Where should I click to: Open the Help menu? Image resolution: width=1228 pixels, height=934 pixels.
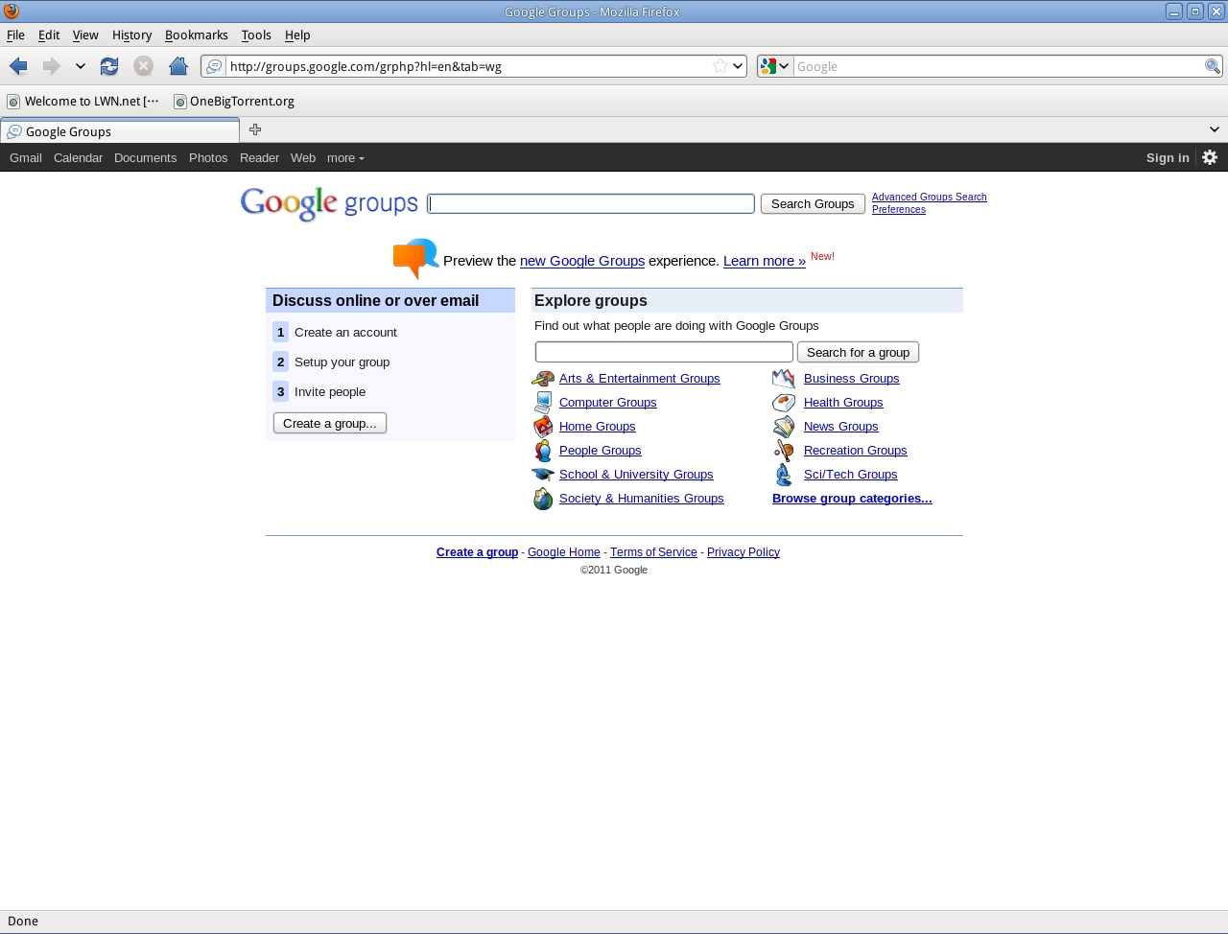[297, 35]
